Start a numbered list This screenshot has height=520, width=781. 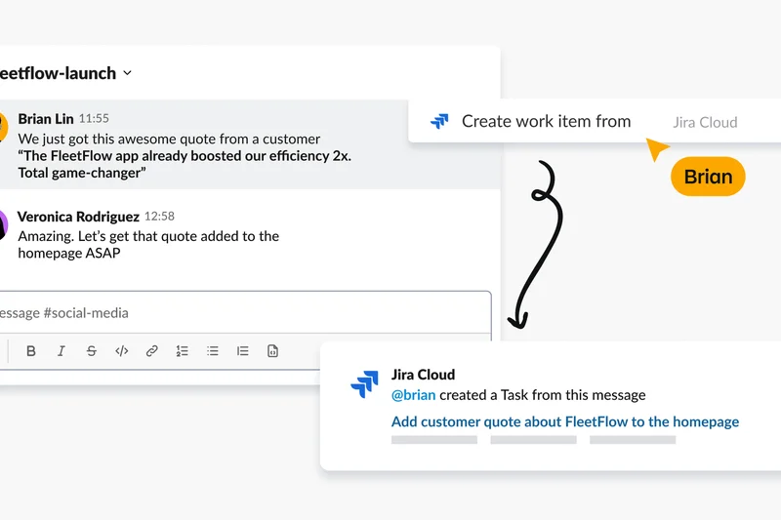pos(183,351)
